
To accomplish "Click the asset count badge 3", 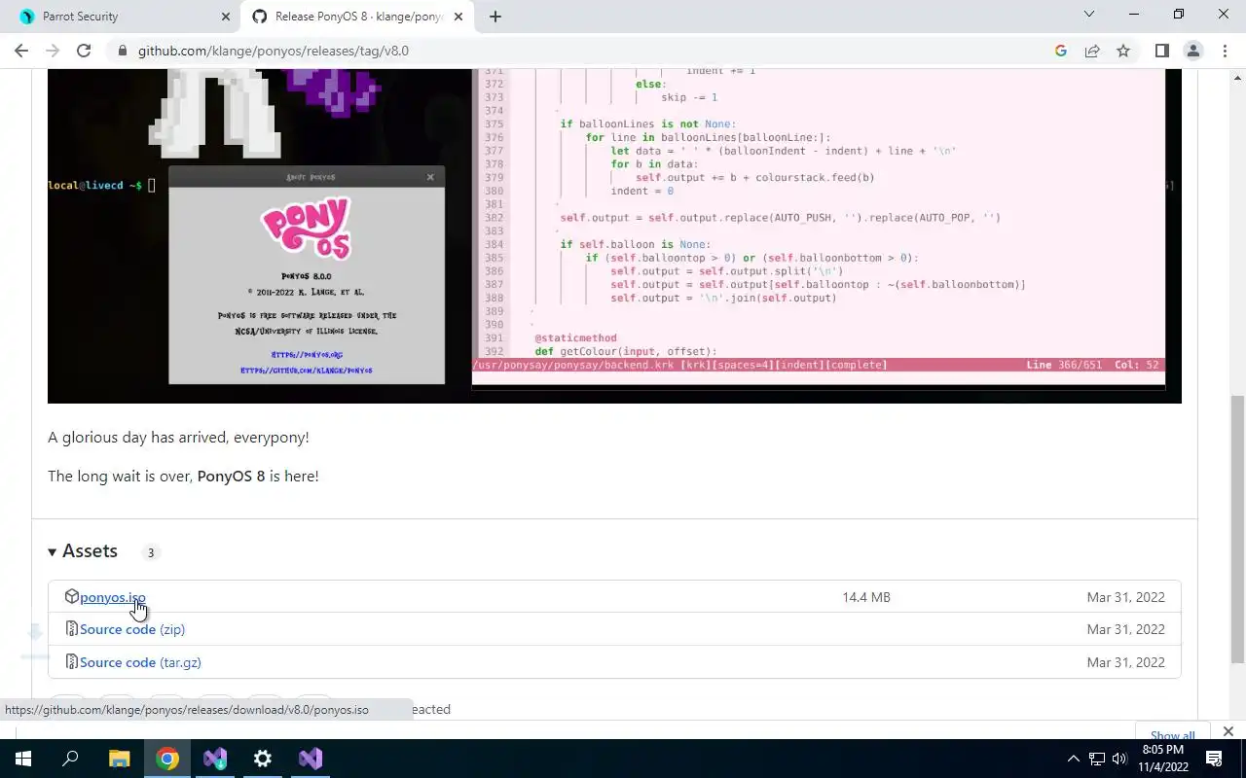I will (150, 552).
